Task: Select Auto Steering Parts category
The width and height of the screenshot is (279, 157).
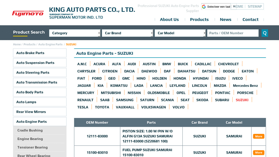Action: 40,73
